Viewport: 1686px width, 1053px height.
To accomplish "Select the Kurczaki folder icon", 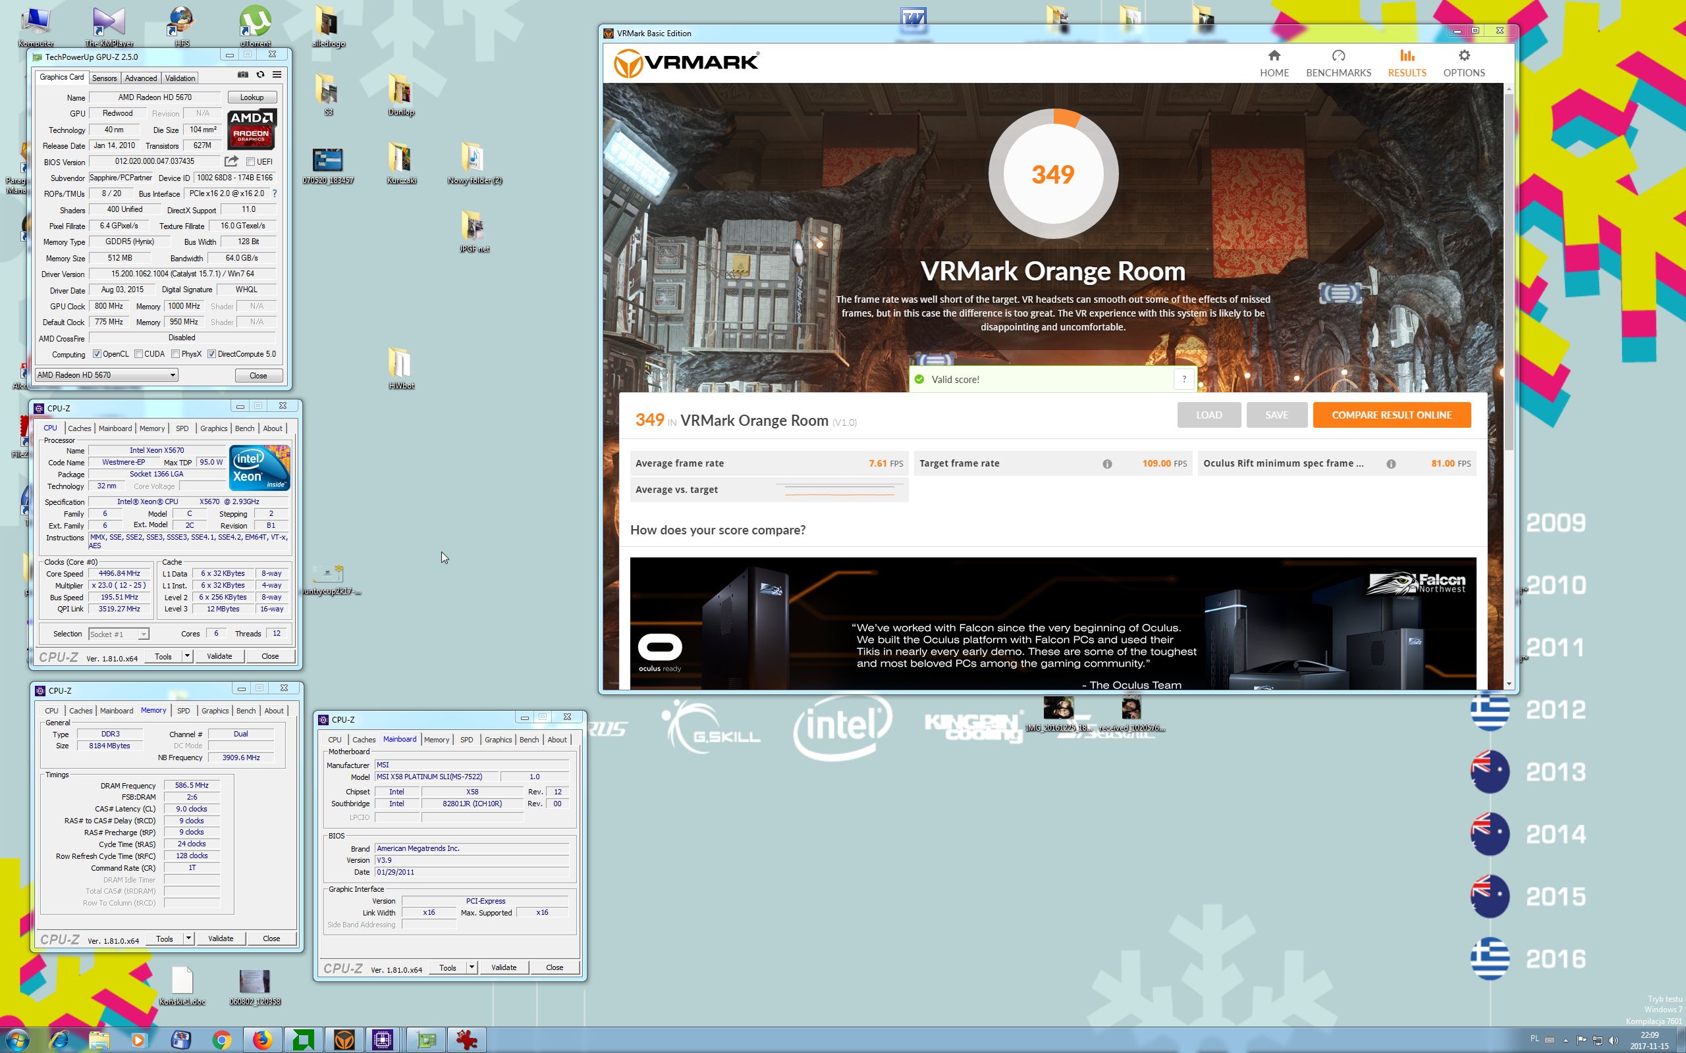I will [401, 163].
